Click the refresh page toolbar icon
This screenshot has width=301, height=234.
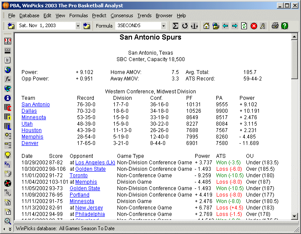click(244, 26)
